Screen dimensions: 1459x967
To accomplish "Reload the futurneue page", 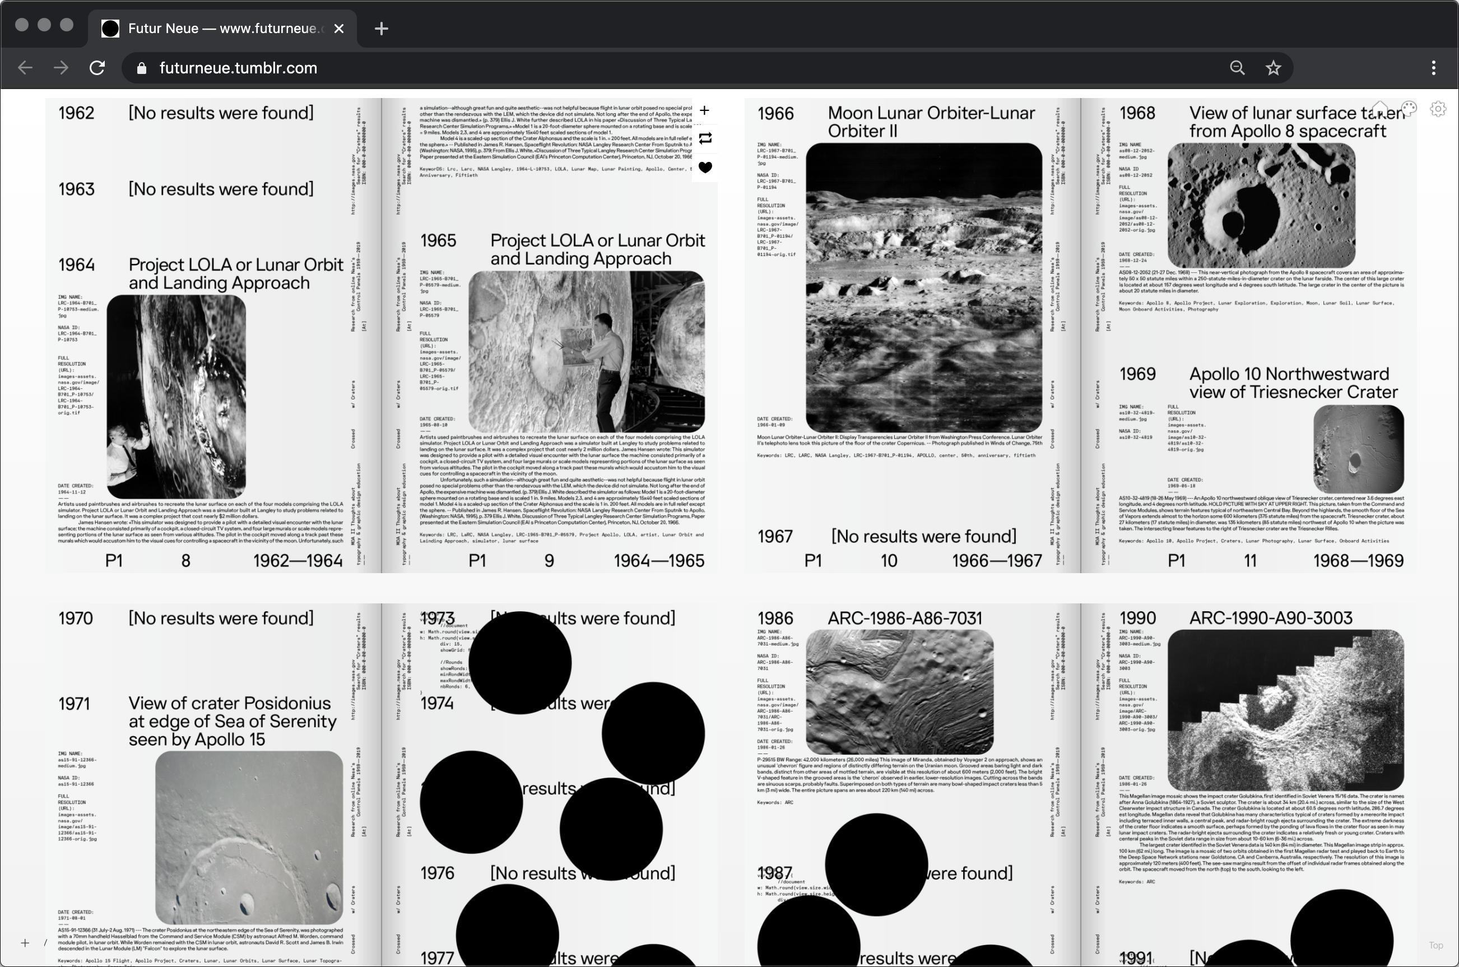I will (97, 68).
